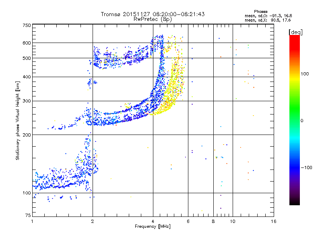Click the x-axis '4' tick label
The height and width of the screenshot is (241, 322).
tap(153, 221)
